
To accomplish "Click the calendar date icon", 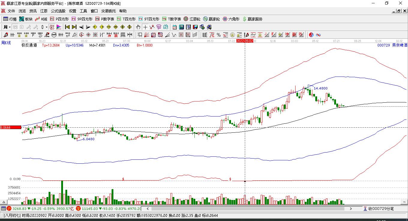I will 175,27.
